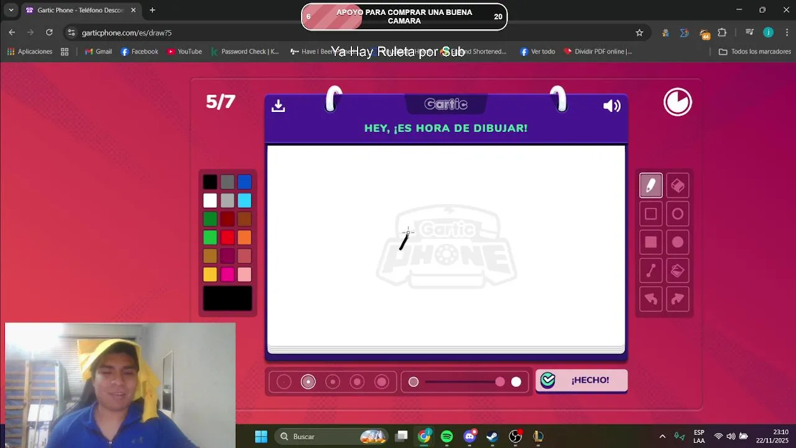This screenshot has height=448, width=796.
Task: Open the Gmail bookmark
Action: pyautogui.click(x=98, y=52)
